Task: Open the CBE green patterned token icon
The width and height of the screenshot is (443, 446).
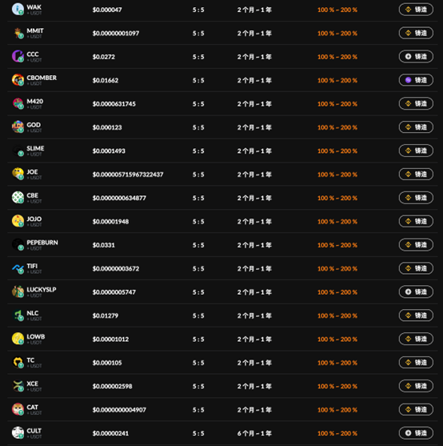Action: pyautogui.click(x=18, y=197)
